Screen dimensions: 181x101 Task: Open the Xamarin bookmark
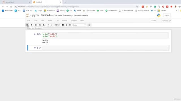click(x=162, y=11)
